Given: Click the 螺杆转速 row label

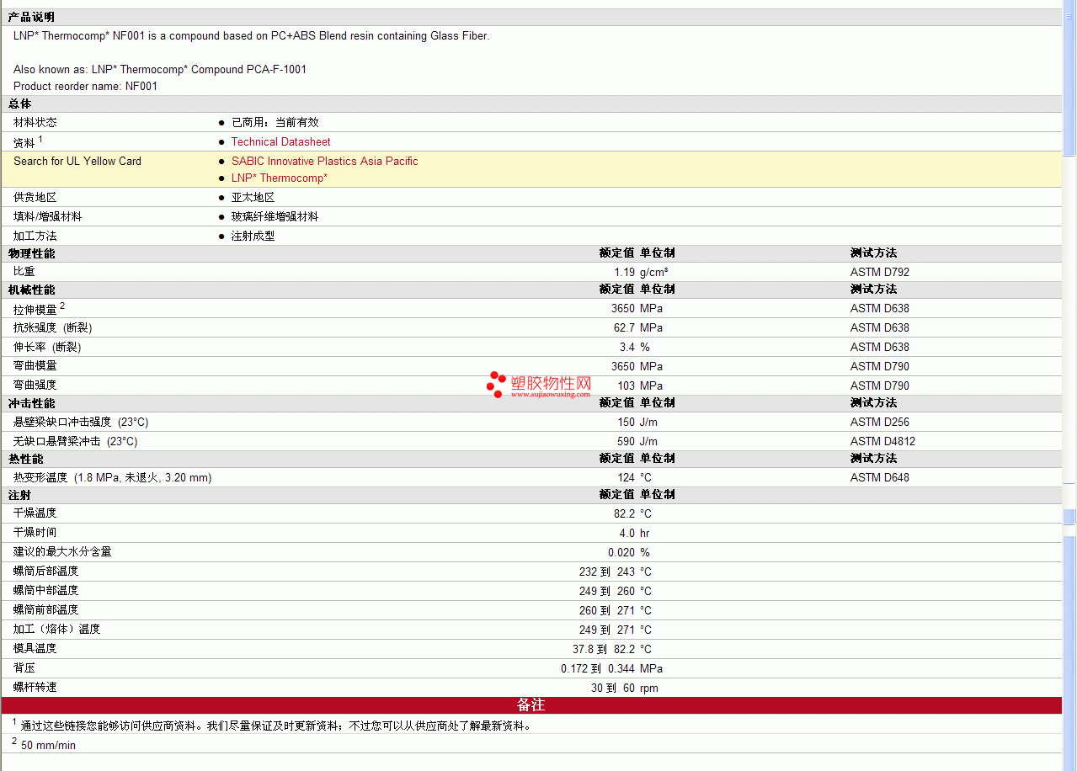Looking at the screenshot, I should coord(35,688).
